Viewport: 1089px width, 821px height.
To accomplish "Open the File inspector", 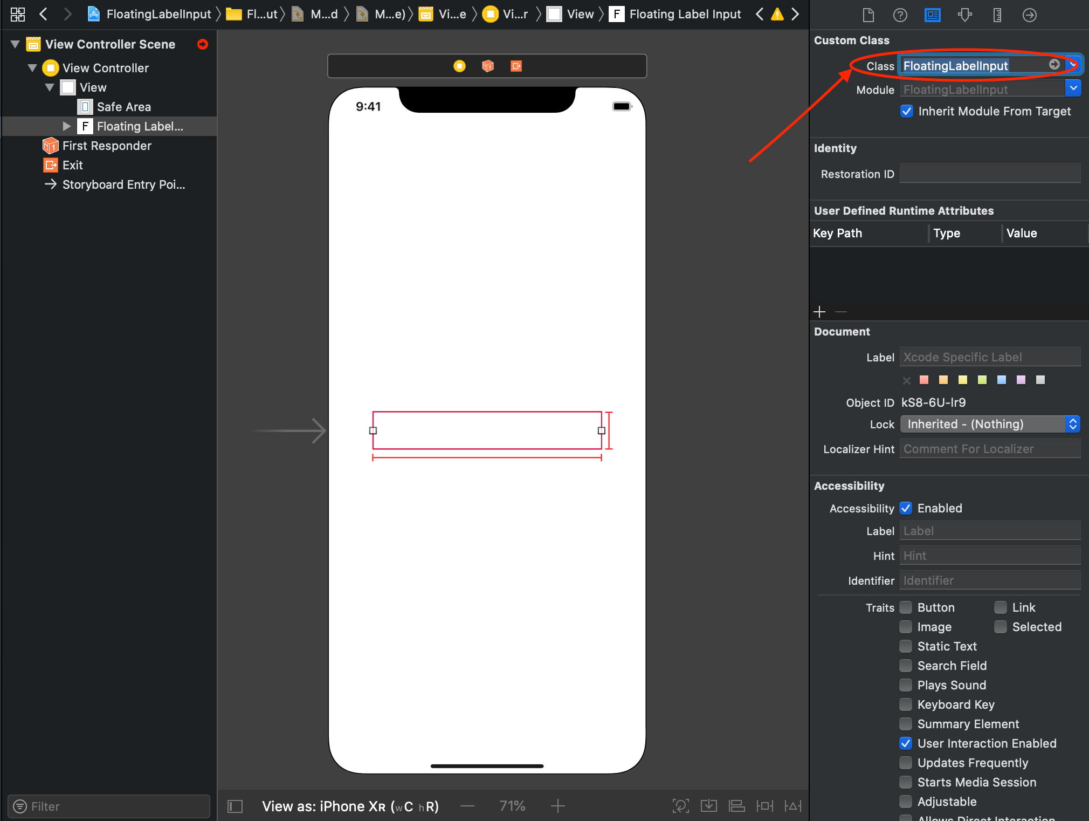I will pos(867,15).
